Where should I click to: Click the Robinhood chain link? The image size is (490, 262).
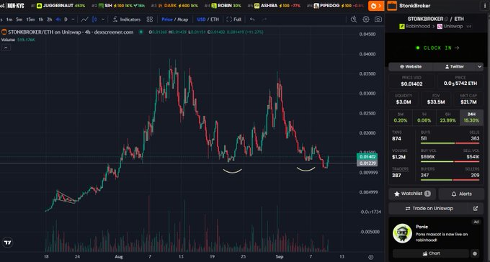pos(414,26)
